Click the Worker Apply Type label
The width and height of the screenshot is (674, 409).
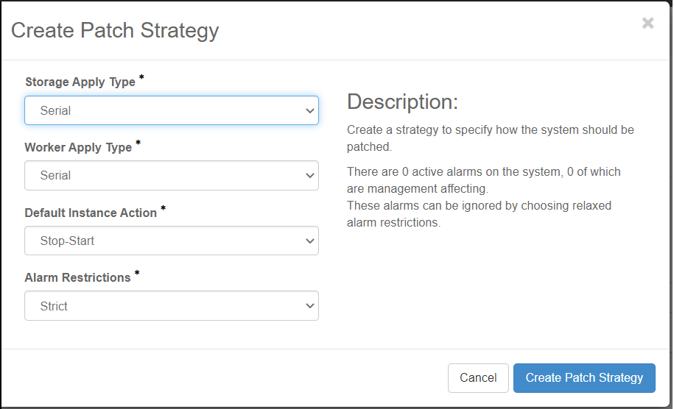[x=78, y=148]
